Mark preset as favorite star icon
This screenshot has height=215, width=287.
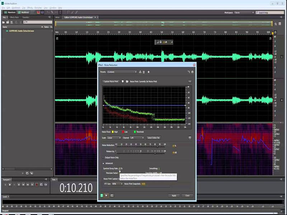pyautogui.click(x=149, y=72)
